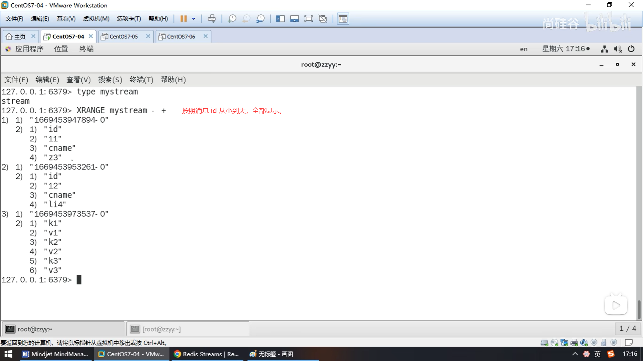Switch to the CentOS7-05 tab

click(124, 36)
